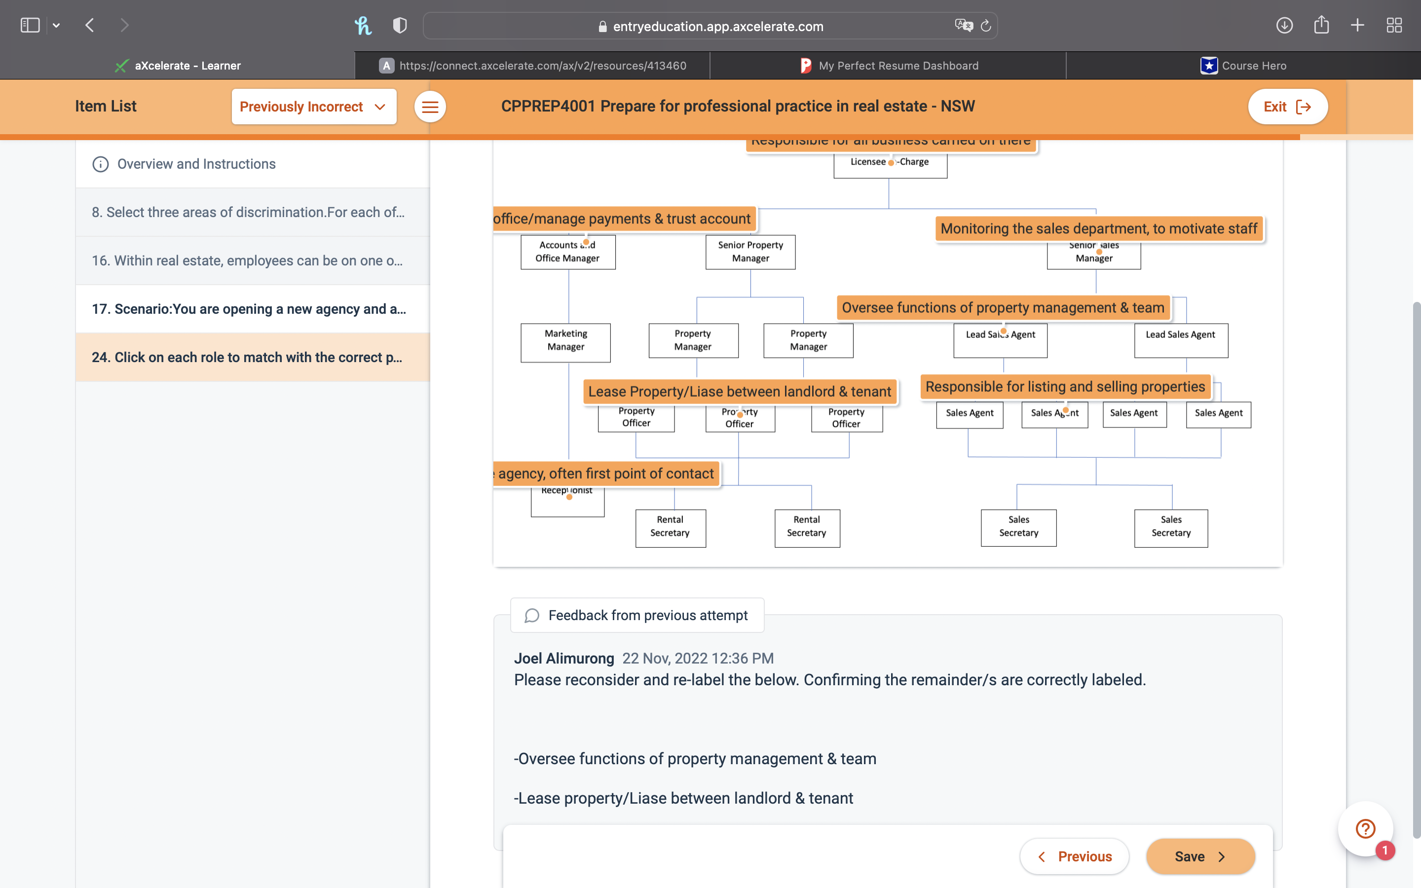This screenshot has height=888, width=1421.
Task: Open a new tab with the plus icon
Action: click(x=1357, y=25)
